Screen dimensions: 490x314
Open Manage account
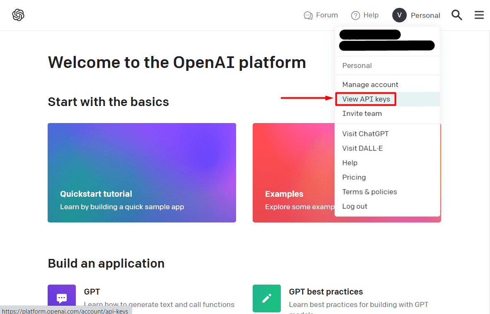click(x=370, y=85)
